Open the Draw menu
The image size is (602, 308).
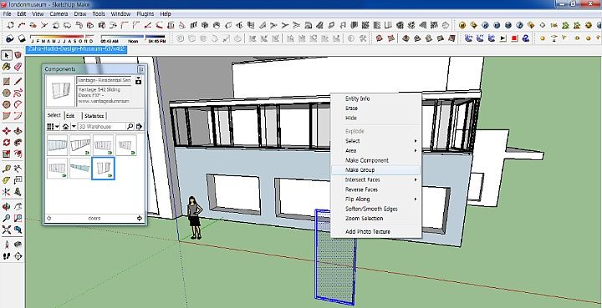tap(80, 14)
